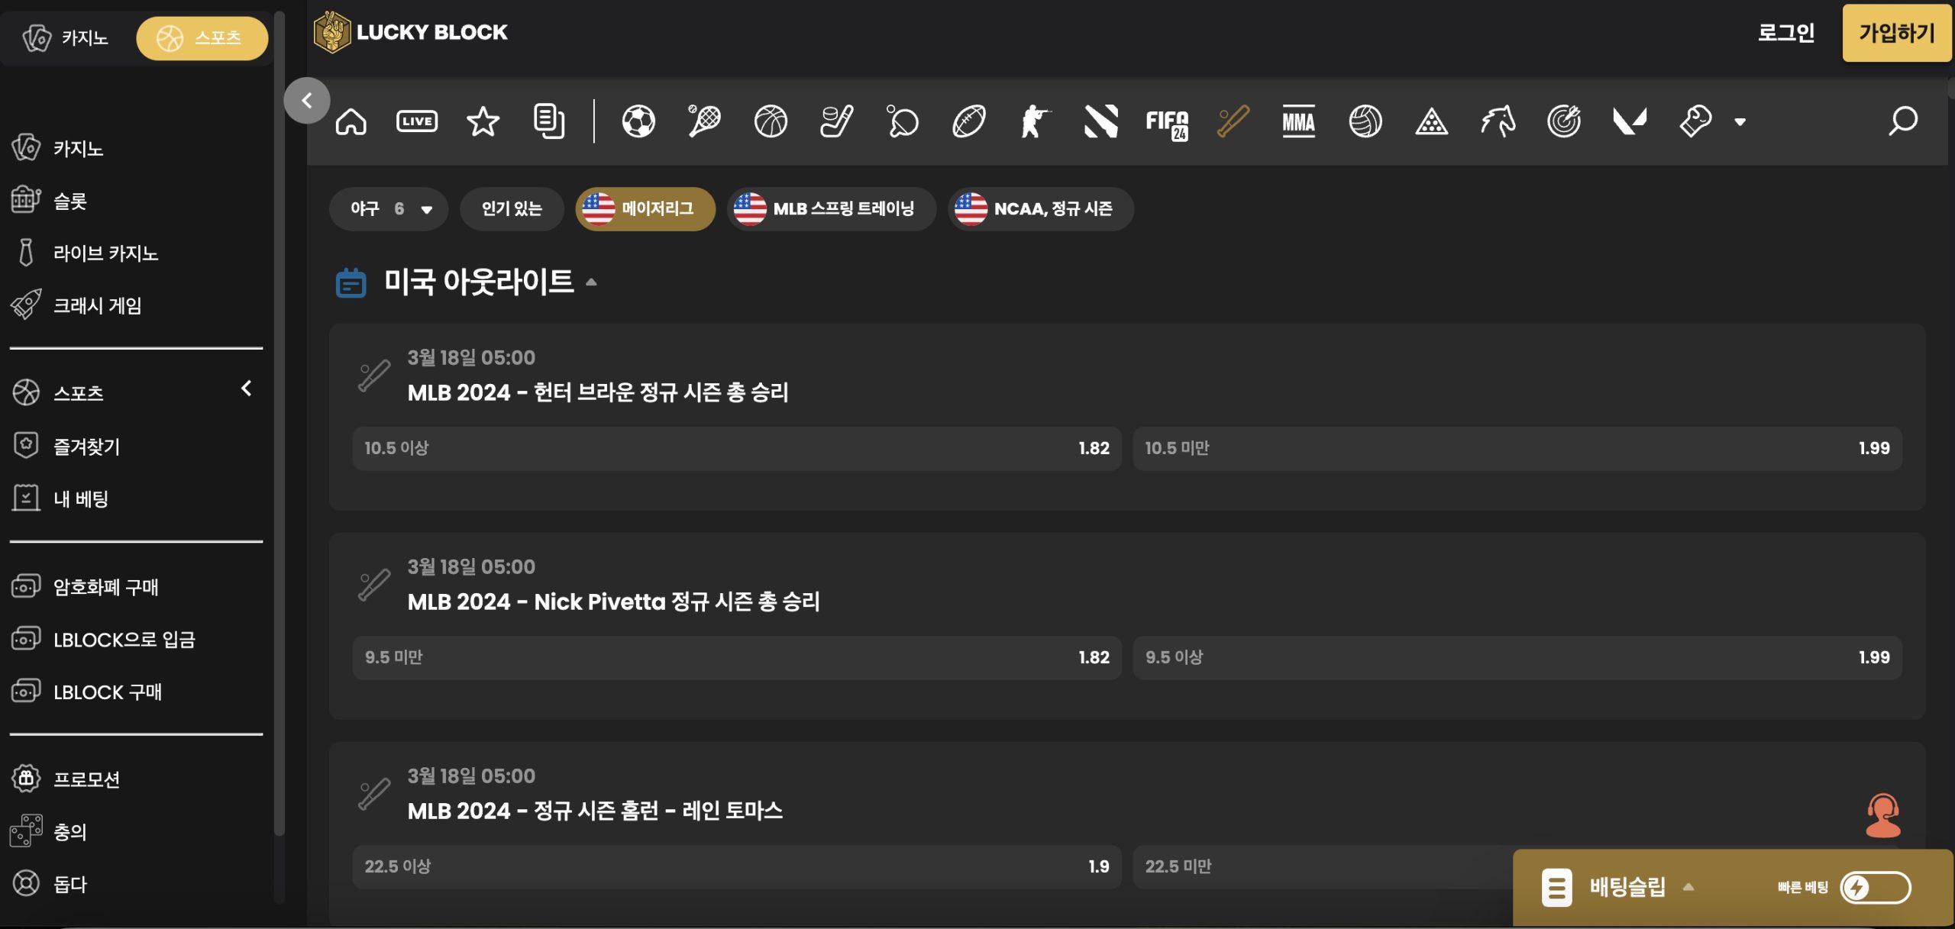Switch to the 스포츠 top tab

coord(202,37)
